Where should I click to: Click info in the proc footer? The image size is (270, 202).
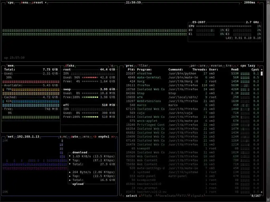coord(148,196)
